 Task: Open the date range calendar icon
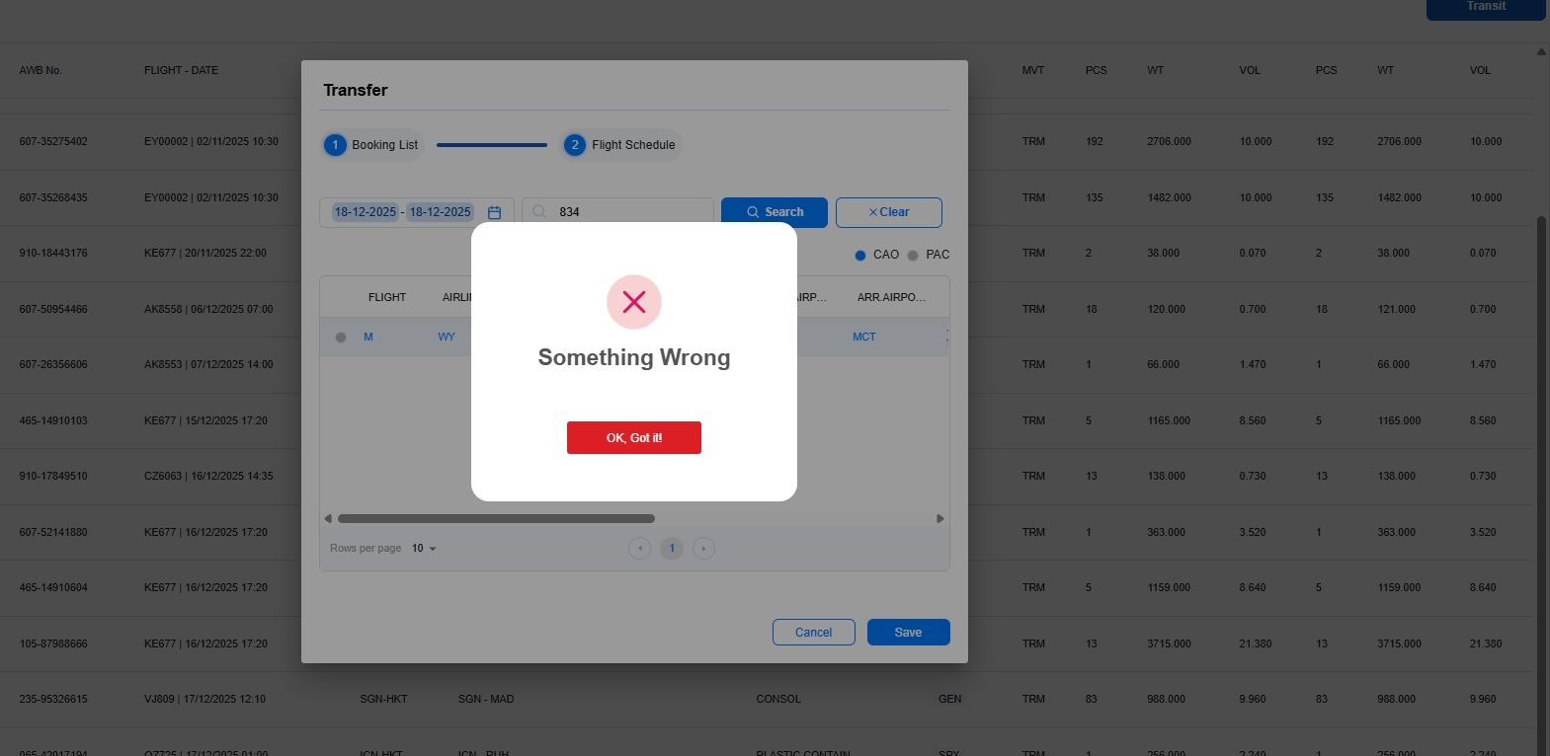coord(494,212)
